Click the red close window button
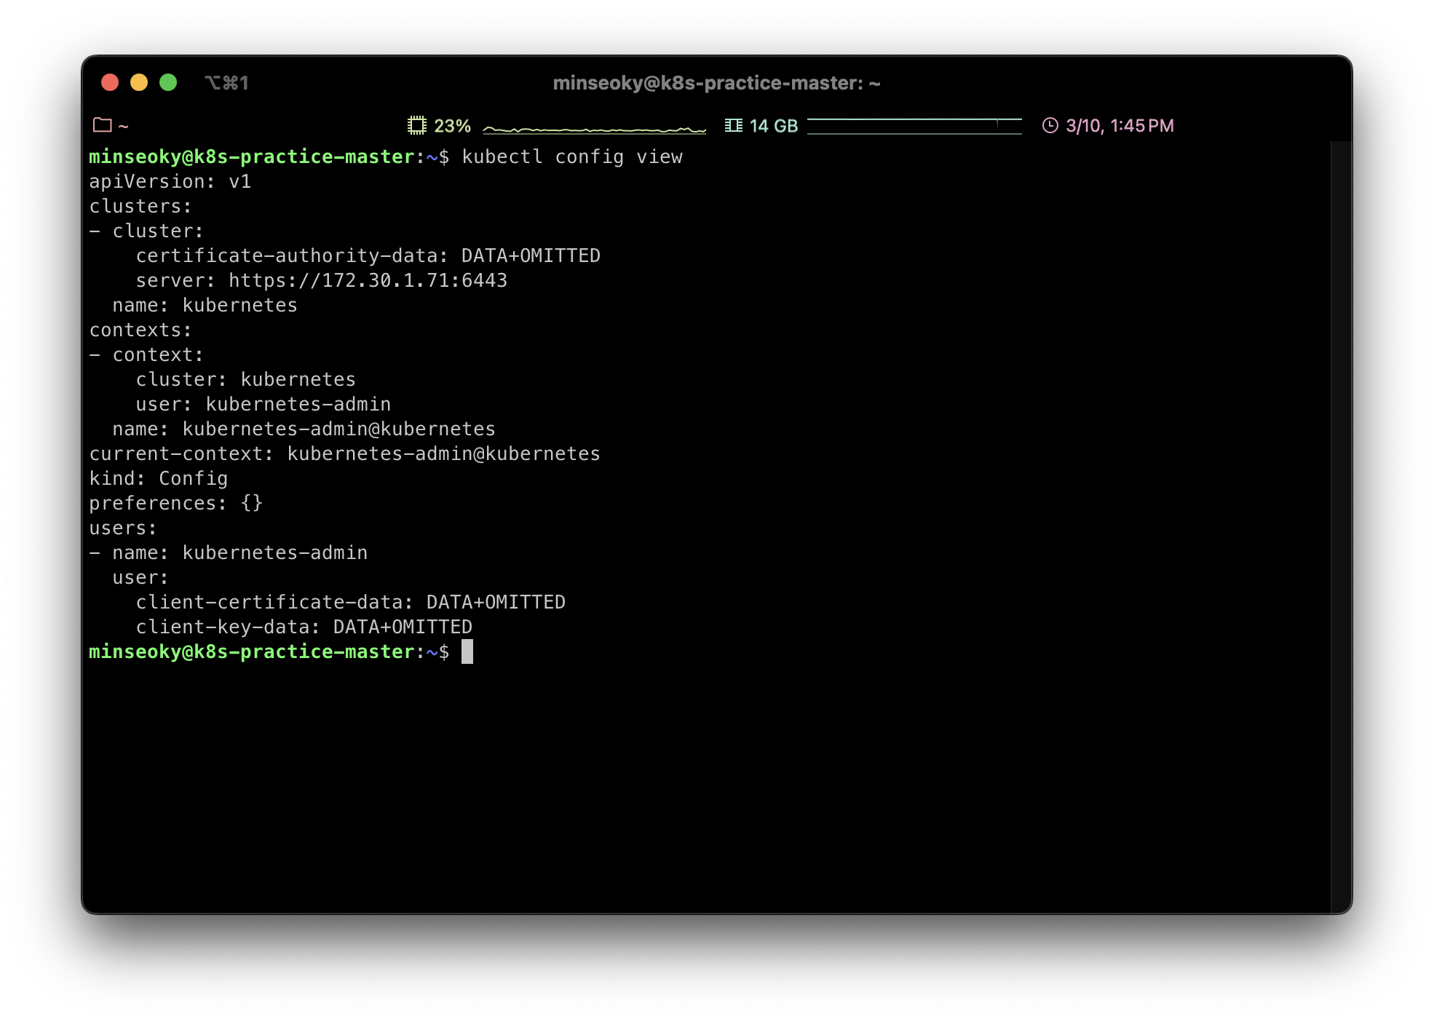1434x1022 pixels. (110, 82)
